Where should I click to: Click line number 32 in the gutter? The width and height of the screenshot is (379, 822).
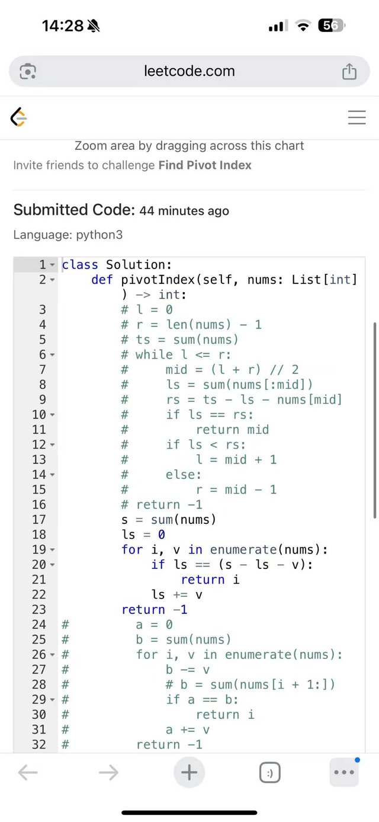pyautogui.click(x=38, y=744)
